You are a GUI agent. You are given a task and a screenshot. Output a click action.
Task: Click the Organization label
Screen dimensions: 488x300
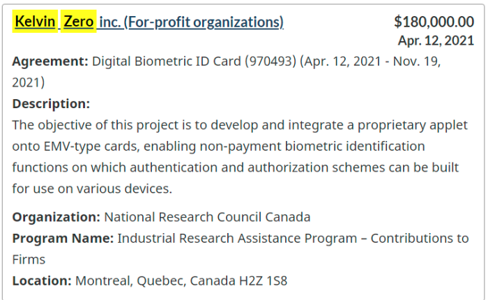56,217
